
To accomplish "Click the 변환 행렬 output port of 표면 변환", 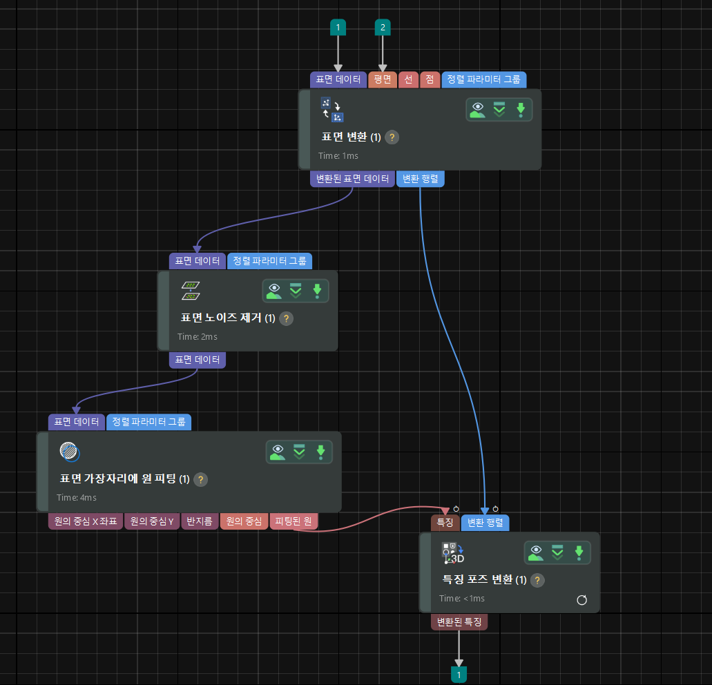I will tap(421, 179).
